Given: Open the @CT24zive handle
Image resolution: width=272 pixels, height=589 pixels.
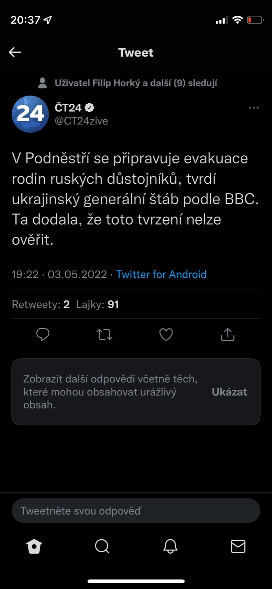Looking at the screenshot, I should [81, 121].
